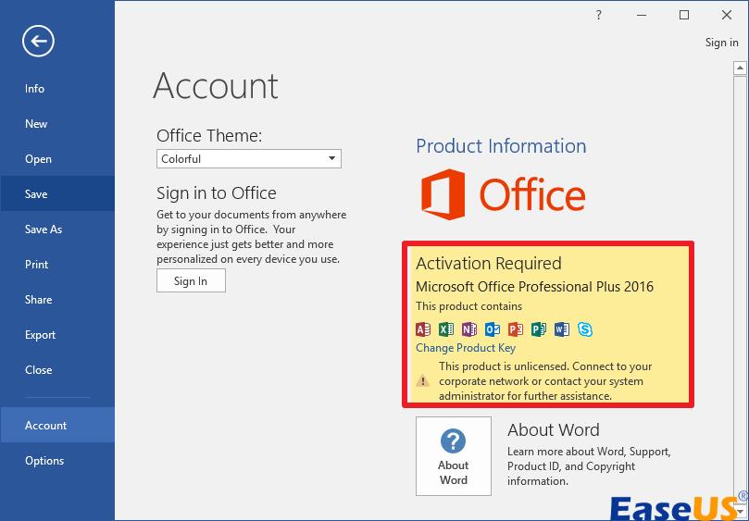Minimize the Word window
749x521 pixels.
click(x=642, y=16)
